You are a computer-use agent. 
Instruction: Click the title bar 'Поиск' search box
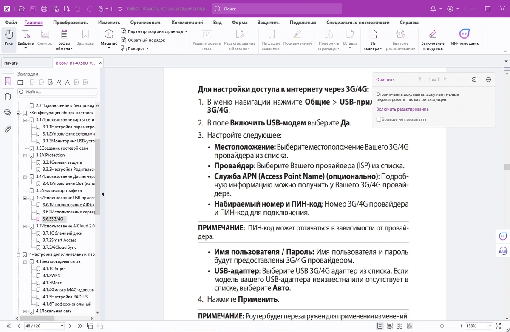pyautogui.click(x=277, y=9)
